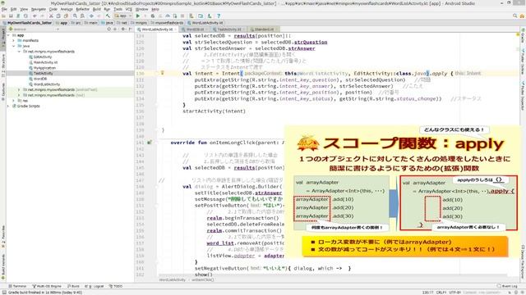Open the SDK Manager toolbar icon
Viewport: 526px width, 295px height.
click(210, 16)
